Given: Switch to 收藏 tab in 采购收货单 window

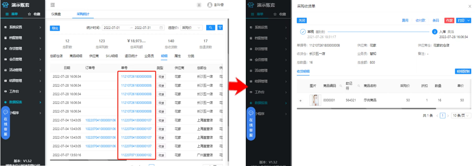Looking at the screenshot, I should [x=279, y=14].
